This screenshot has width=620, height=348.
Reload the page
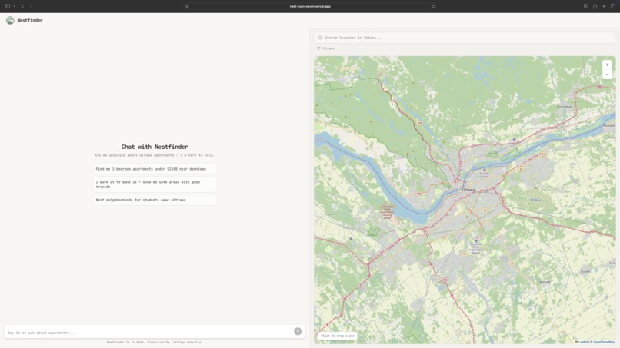click(433, 6)
